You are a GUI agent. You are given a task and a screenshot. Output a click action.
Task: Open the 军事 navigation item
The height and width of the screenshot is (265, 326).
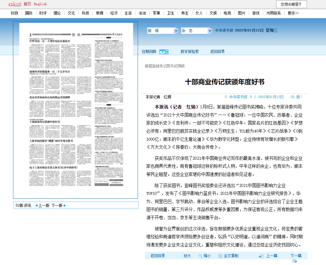click(x=157, y=13)
